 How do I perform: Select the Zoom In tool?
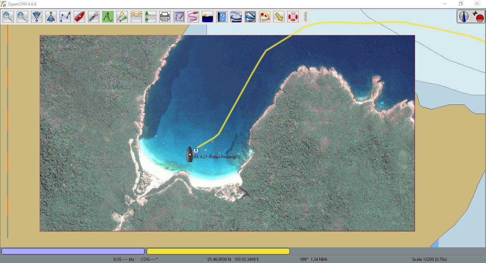click(x=8, y=16)
